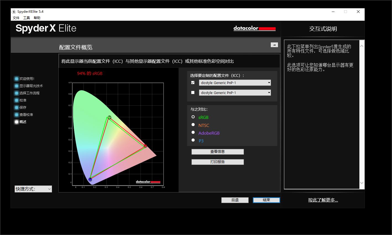Click the down arrow of help panel scrollbar
The image size is (392, 235).
pyautogui.click(x=362, y=183)
